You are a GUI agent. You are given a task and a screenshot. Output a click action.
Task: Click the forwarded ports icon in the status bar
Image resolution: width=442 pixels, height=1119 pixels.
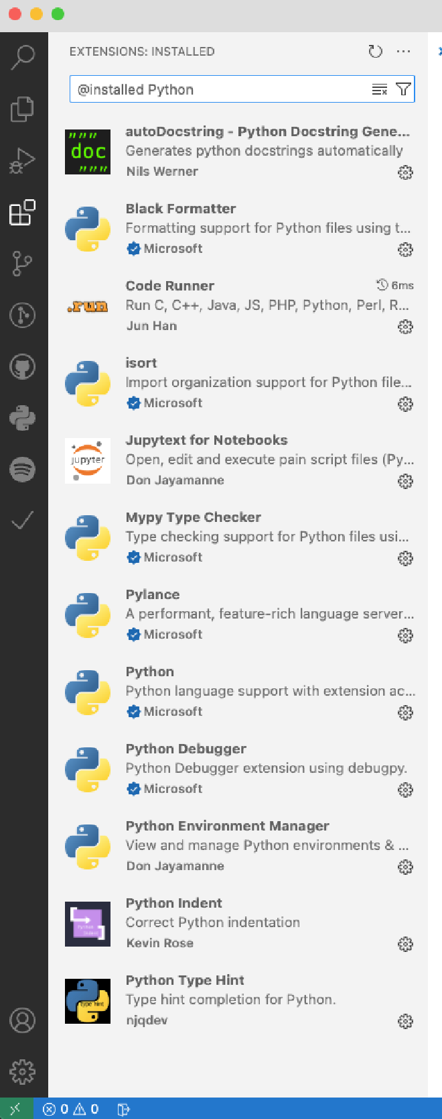click(x=123, y=1109)
